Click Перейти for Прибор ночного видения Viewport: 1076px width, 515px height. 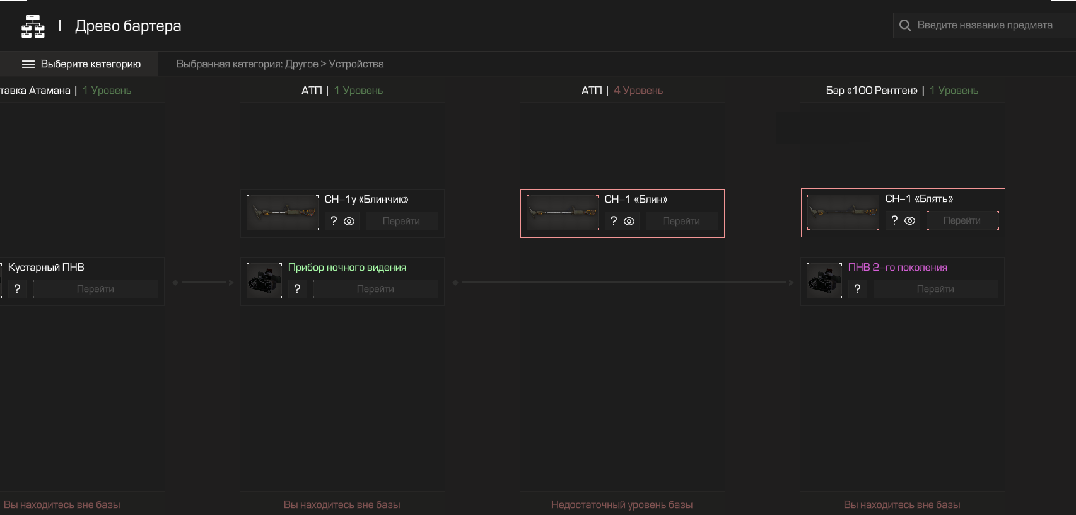coord(375,289)
